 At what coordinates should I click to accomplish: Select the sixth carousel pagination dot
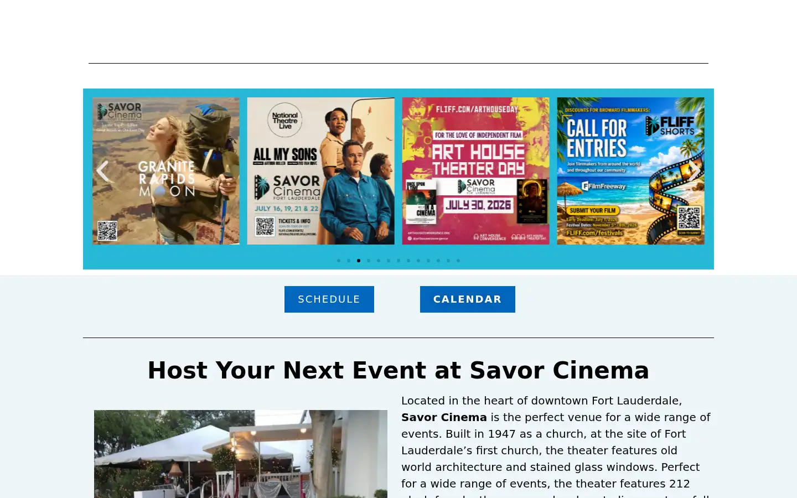[389, 261]
